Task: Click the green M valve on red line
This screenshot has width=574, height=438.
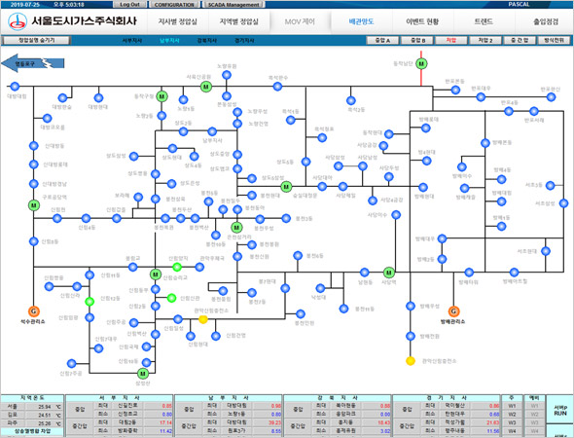Action: point(421,63)
